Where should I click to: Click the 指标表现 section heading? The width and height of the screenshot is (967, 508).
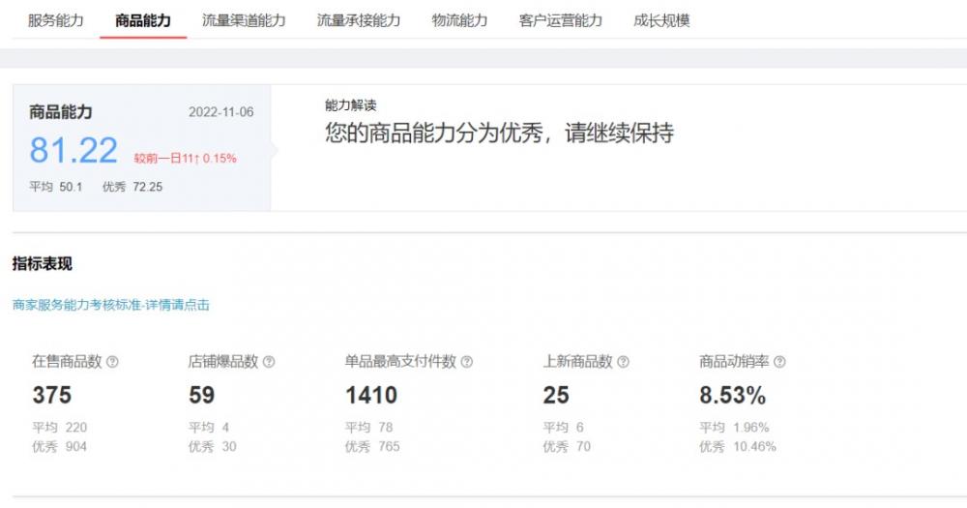tap(42, 263)
